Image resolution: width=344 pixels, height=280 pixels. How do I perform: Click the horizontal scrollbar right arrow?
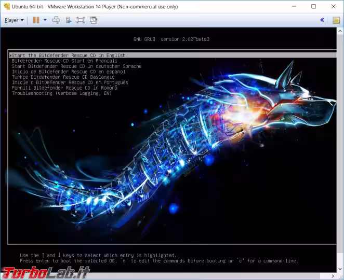coord(333,276)
